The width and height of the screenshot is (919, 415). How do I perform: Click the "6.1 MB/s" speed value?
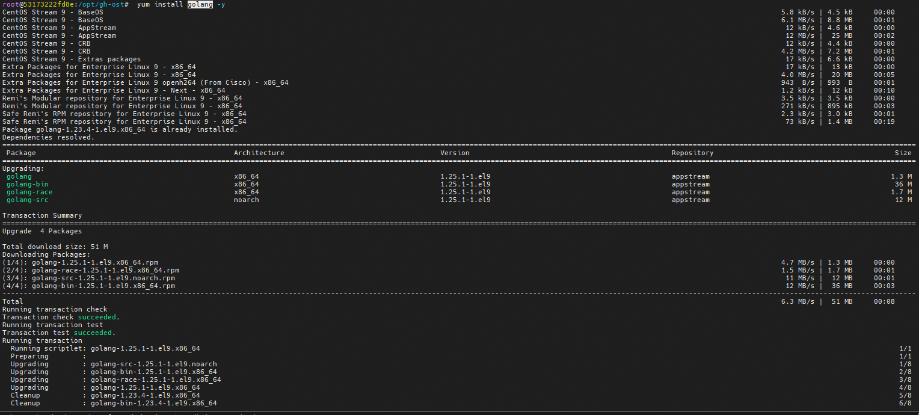(798, 20)
